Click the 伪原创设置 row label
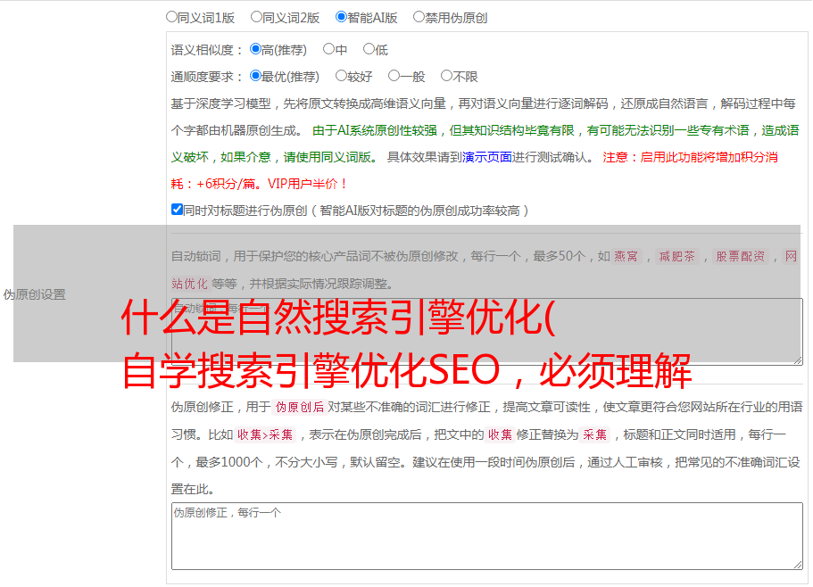This screenshot has height=587, width=813. (35, 294)
